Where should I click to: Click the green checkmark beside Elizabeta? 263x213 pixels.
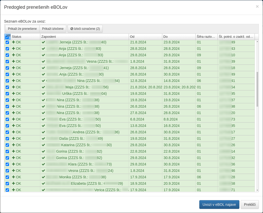coord(43,183)
